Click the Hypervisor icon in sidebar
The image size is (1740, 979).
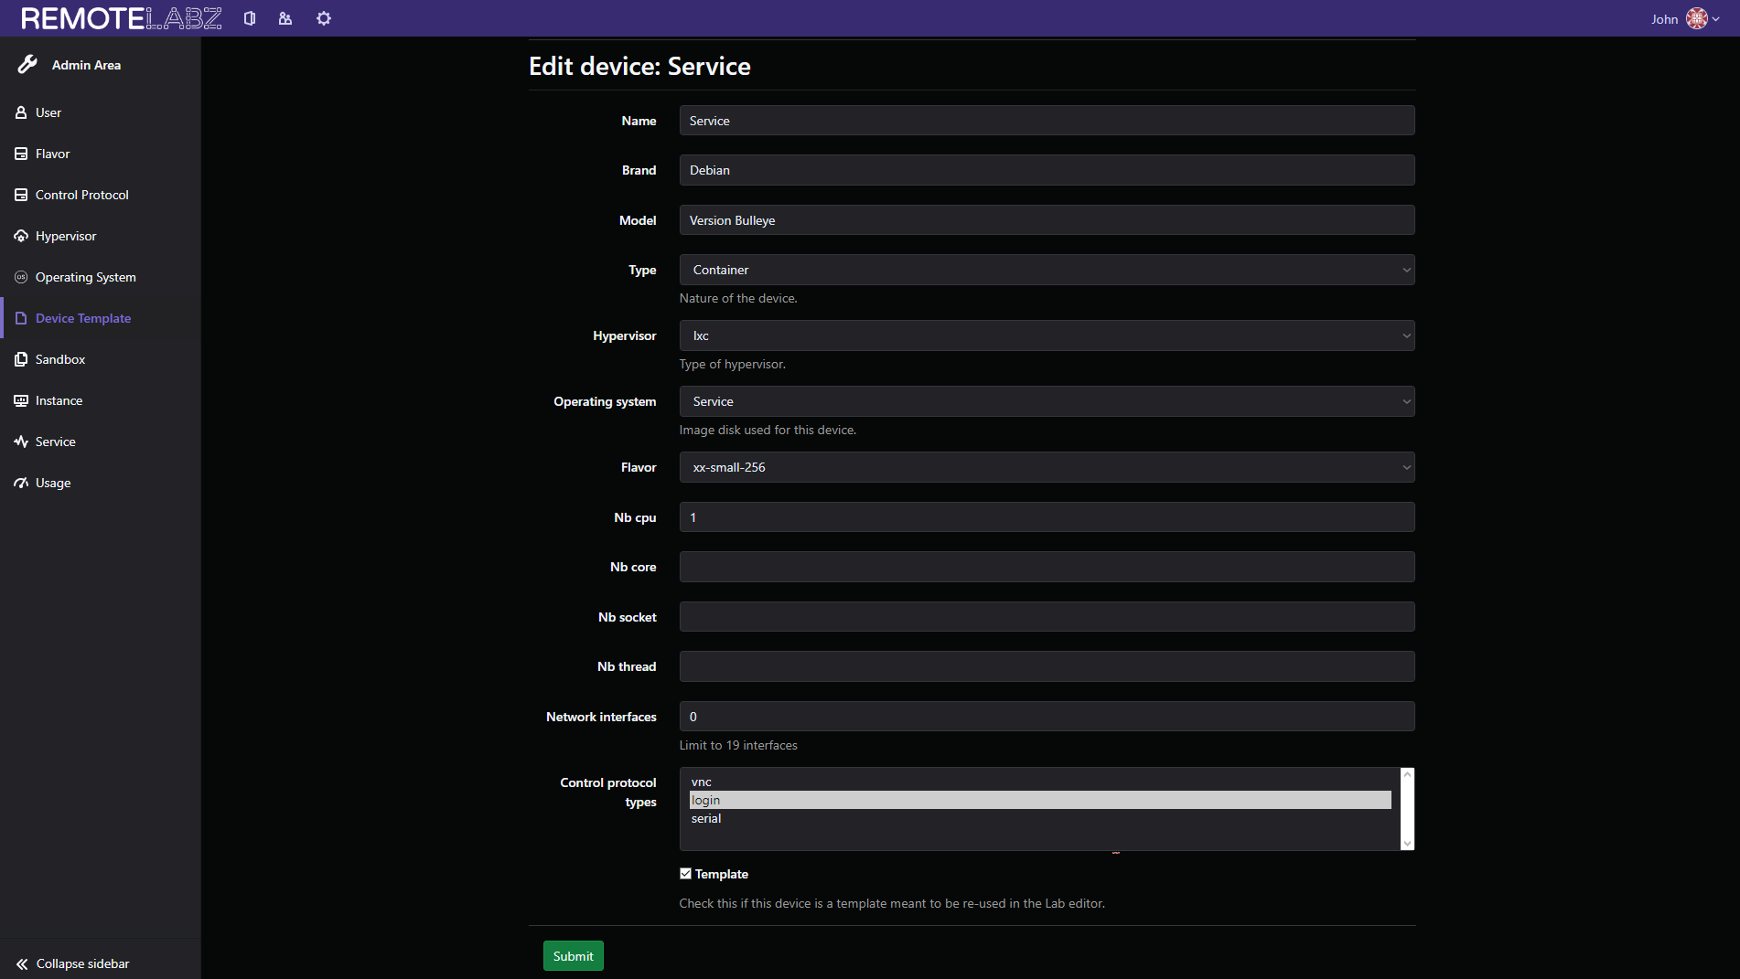[21, 236]
